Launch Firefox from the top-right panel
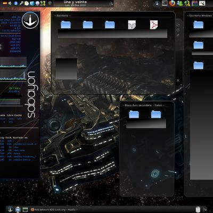 (x=172, y=3)
